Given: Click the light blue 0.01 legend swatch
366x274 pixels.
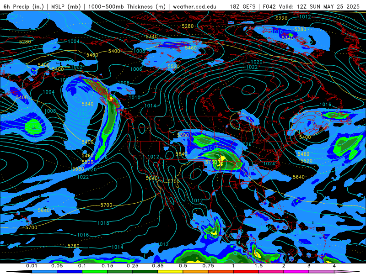Looking at the screenshot, I should 44,272.
